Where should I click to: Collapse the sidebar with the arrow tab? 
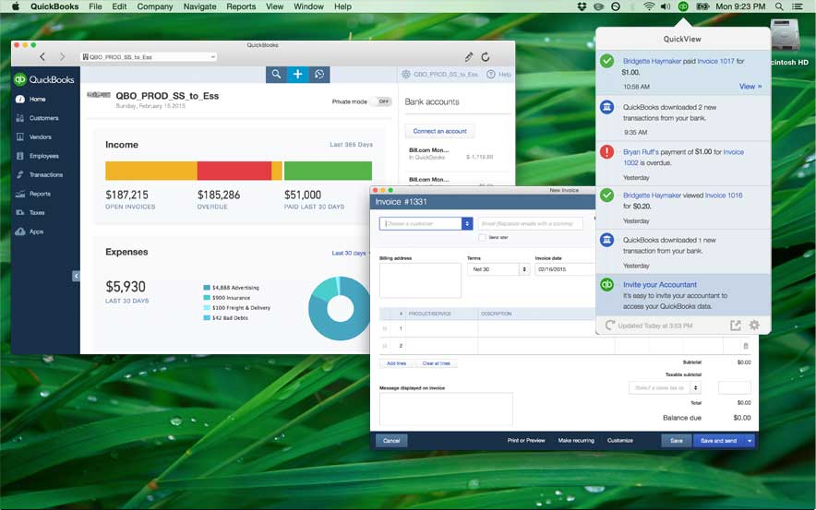[x=76, y=276]
